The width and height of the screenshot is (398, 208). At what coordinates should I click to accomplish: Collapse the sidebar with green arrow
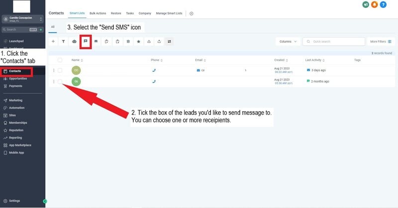pyautogui.click(x=45, y=201)
